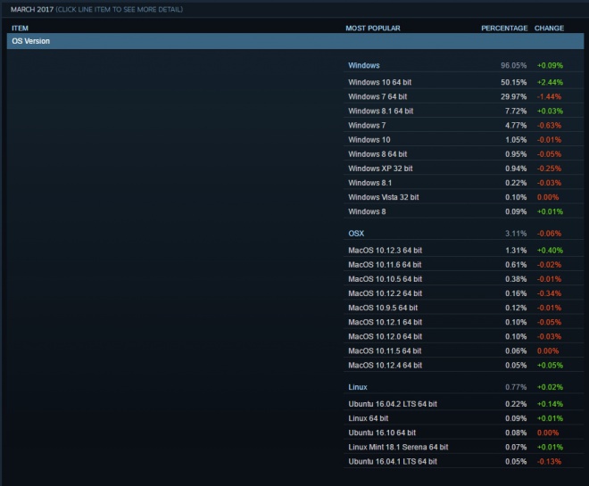Click the Windows 8.1 0.22% row label
This screenshot has height=486, width=589.
pyautogui.click(x=369, y=183)
